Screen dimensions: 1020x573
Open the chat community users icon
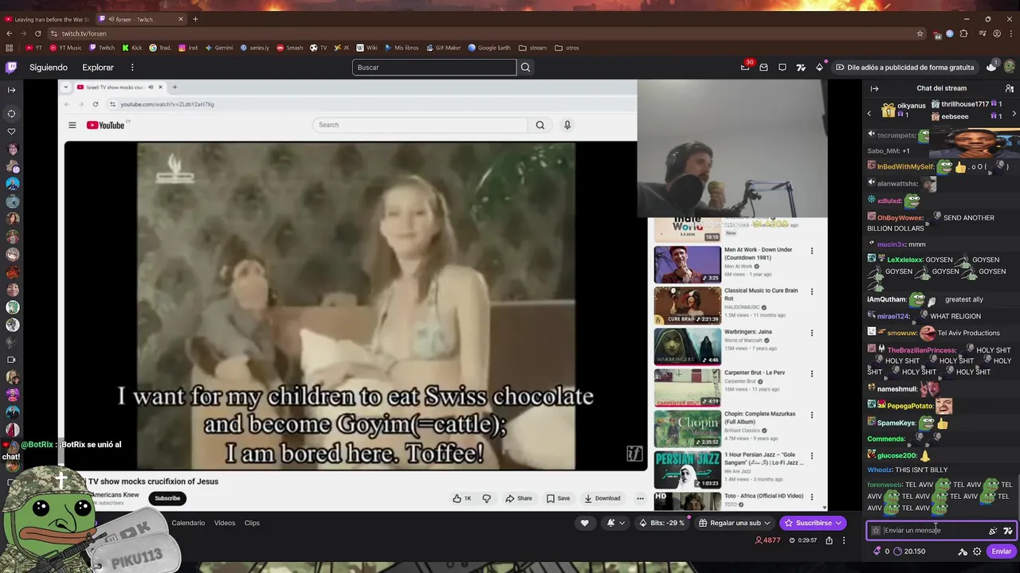pyautogui.click(x=1010, y=88)
